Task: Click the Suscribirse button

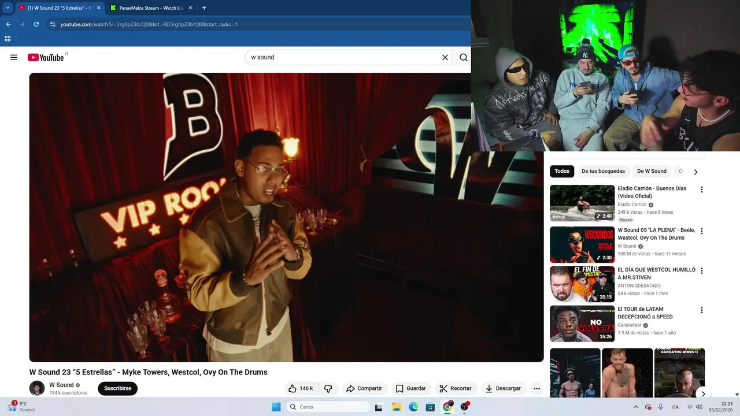Action: pyautogui.click(x=117, y=388)
